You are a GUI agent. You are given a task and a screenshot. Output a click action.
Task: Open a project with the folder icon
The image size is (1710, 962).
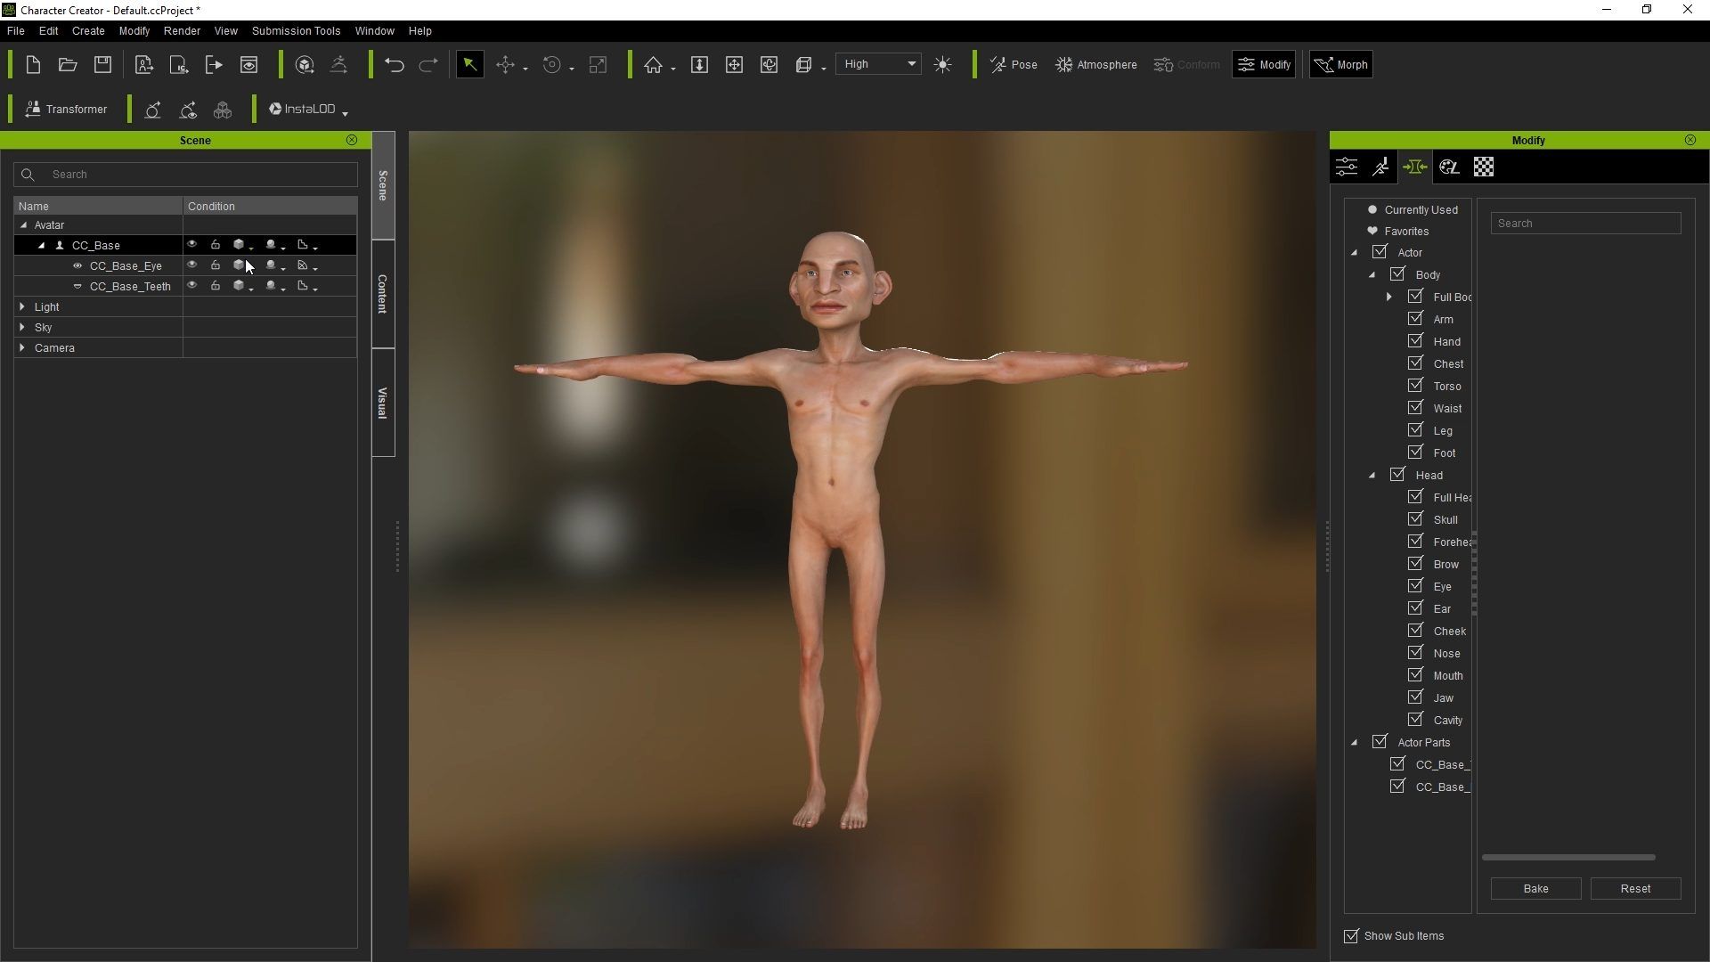(x=68, y=65)
